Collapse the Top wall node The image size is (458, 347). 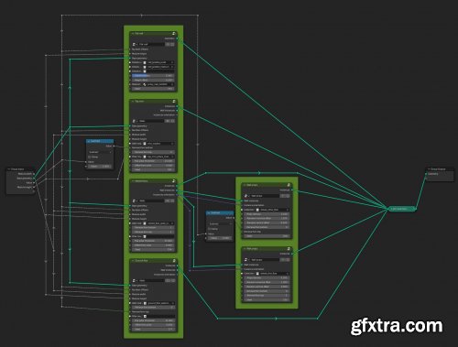tap(133, 33)
